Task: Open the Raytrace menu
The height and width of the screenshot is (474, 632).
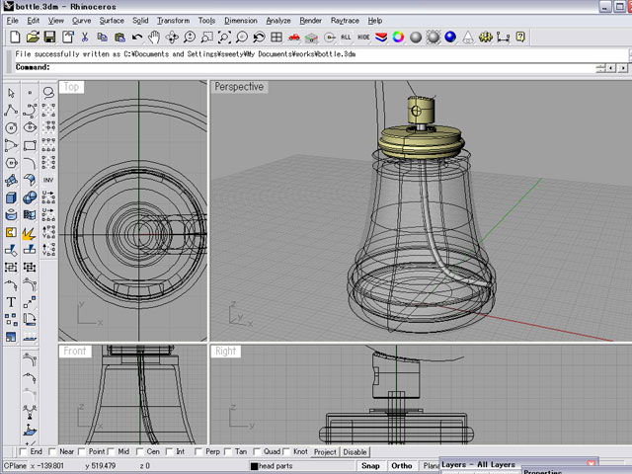Action: (345, 20)
